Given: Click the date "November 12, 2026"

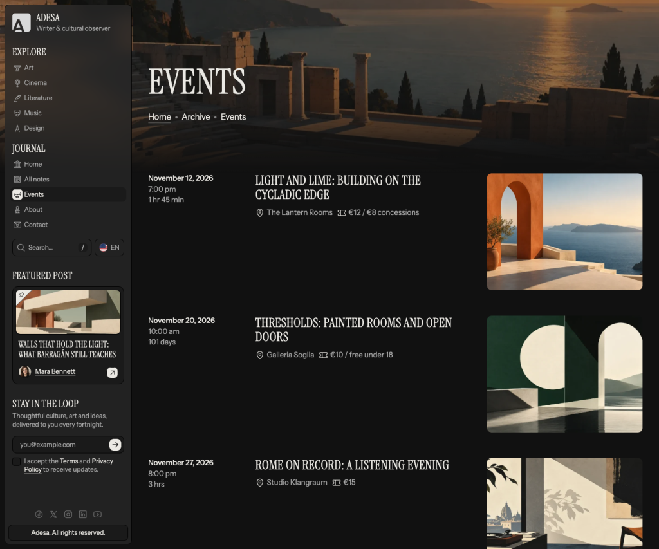Looking at the screenshot, I should (181, 178).
